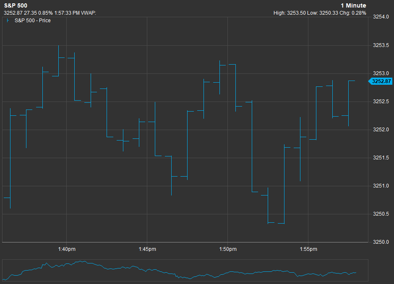Click the 3250.5 y-axis label
394x284 pixels.
pos(381,214)
